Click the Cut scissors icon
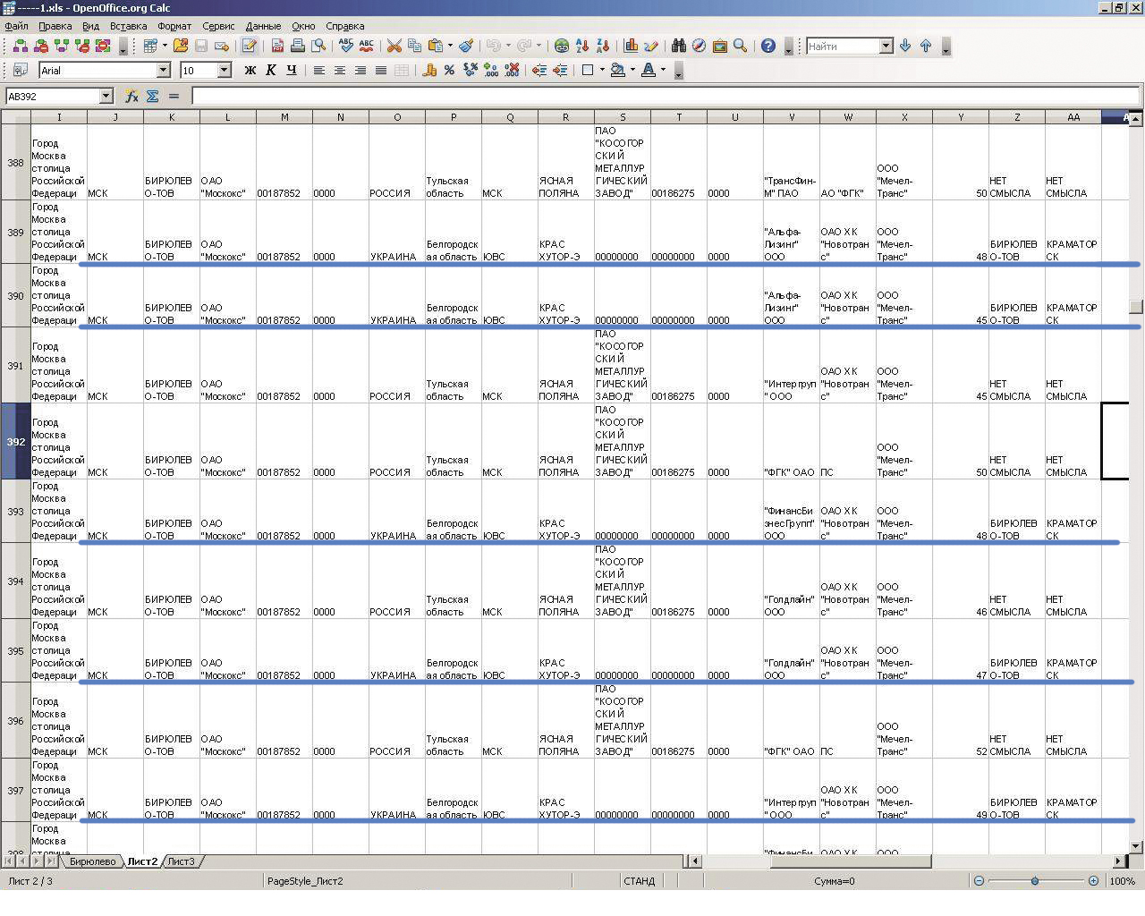The height and width of the screenshot is (916, 1145). pyautogui.click(x=394, y=46)
